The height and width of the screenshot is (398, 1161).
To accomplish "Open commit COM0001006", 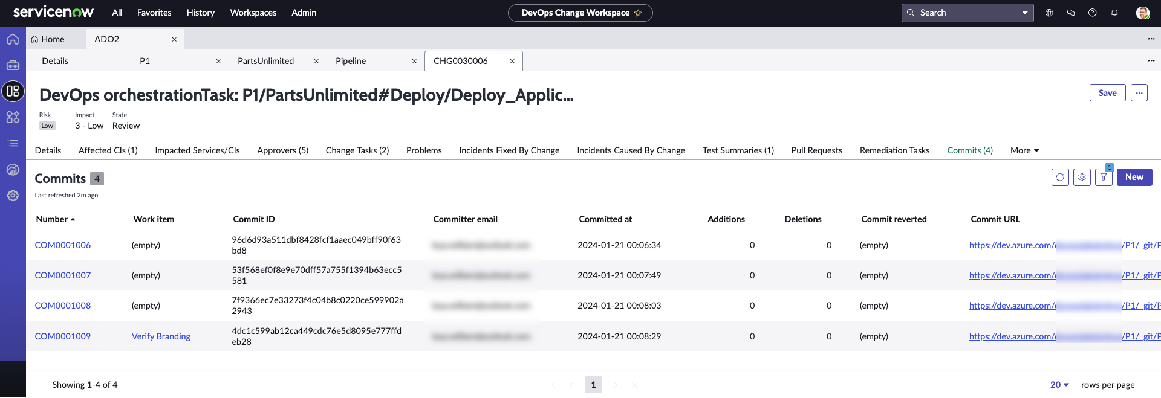I will click(63, 245).
